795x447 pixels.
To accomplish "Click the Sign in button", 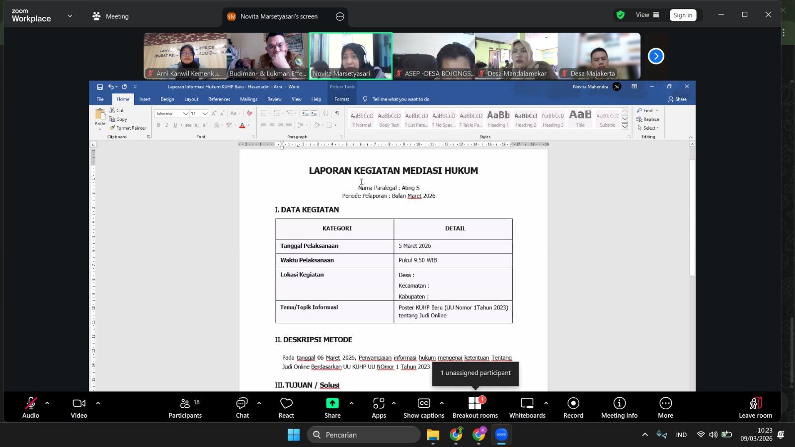I will 683,15.
